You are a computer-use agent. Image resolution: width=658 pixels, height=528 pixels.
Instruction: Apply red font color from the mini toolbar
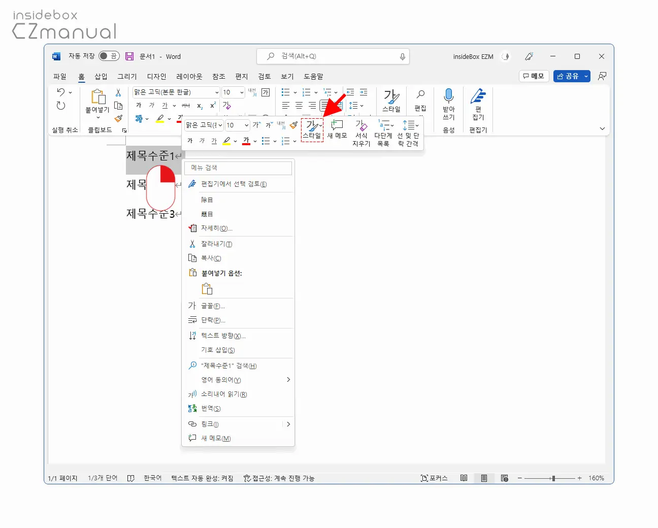246,141
